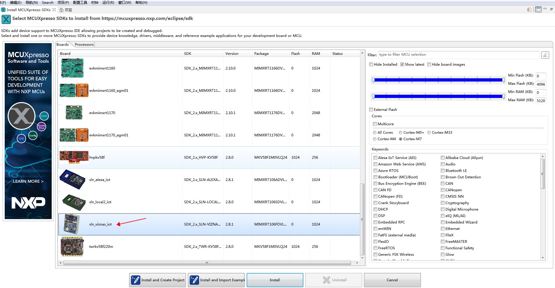The height and width of the screenshot is (288, 555).
Task: Click the hvpkv58f board image
Action: 74,157
